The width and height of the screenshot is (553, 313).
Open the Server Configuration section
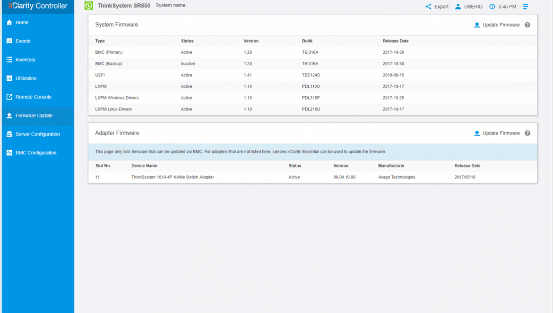[38, 134]
